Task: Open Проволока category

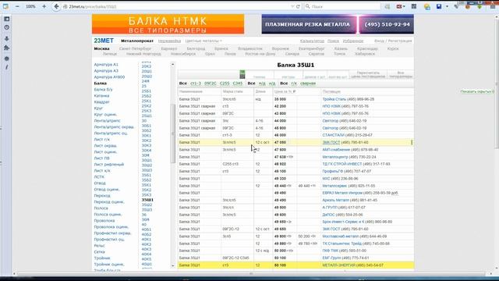Action: point(104,220)
